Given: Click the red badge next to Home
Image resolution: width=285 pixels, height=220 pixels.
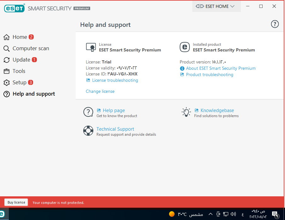Looking at the screenshot, I should pos(31,37).
